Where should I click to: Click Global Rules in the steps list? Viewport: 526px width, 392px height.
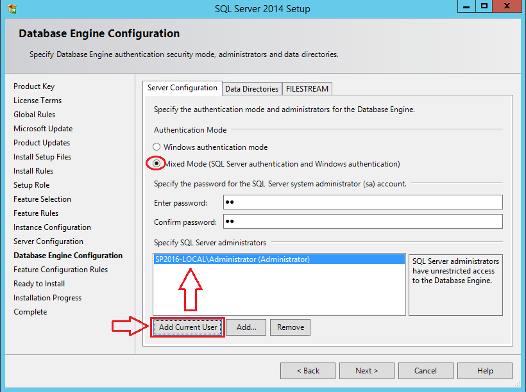tap(34, 115)
